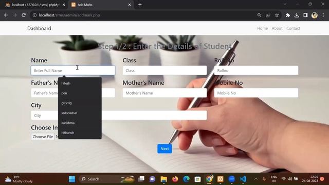329x185 pixels.
Task: Click the microphone tray icon
Action: coord(264,179)
